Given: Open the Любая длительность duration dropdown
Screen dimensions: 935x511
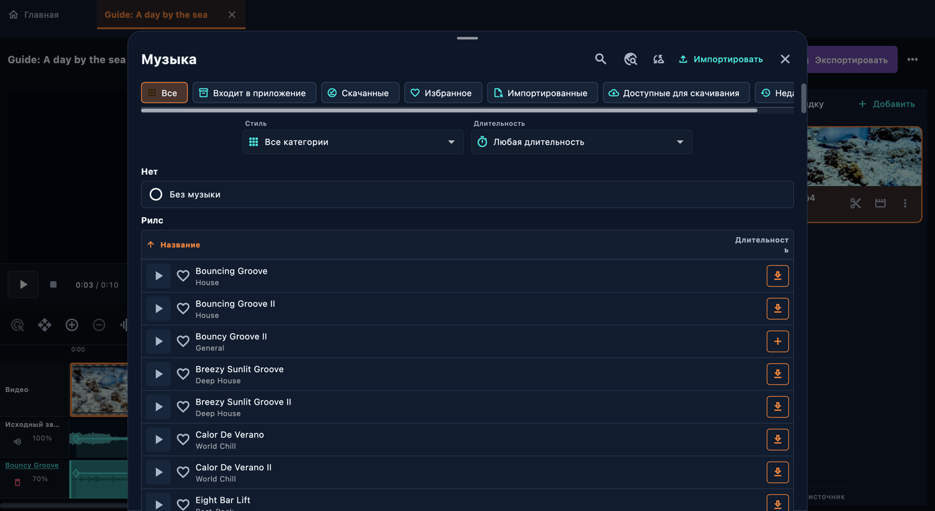Looking at the screenshot, I should (581, 142).
